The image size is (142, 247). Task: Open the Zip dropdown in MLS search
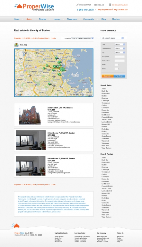120,52
